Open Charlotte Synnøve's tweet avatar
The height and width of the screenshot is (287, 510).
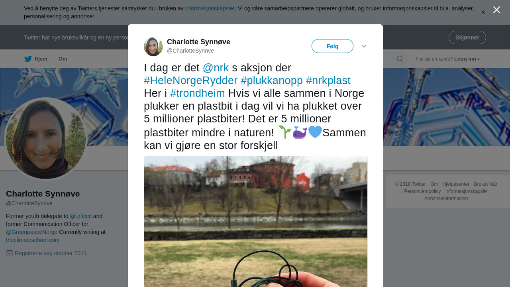coord(153,47)
